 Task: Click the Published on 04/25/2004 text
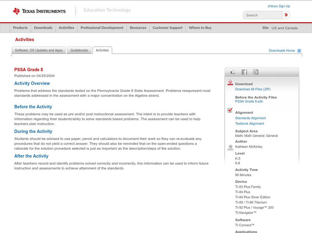click(34, 76)
